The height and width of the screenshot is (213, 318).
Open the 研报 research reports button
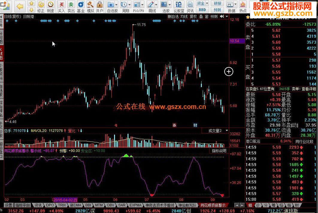[x=217, y=3]
